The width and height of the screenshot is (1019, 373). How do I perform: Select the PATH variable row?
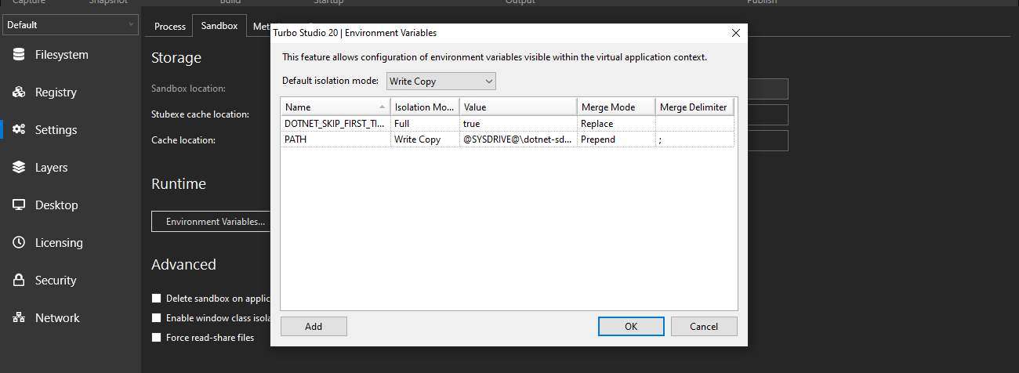(337, 139)
